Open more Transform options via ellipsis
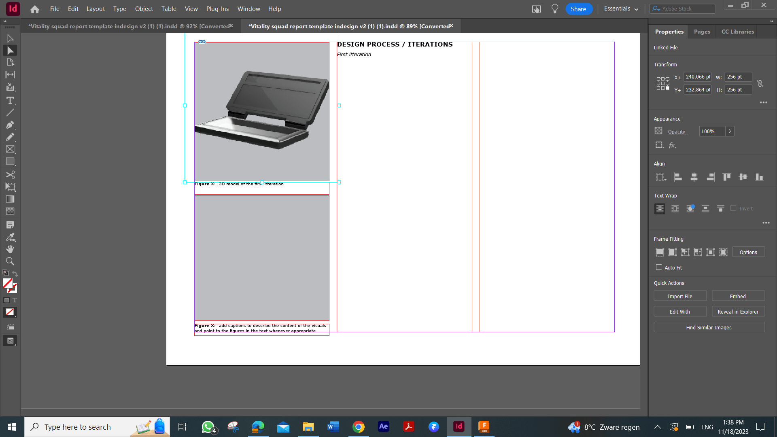777x437 pixels. [763, 102]
